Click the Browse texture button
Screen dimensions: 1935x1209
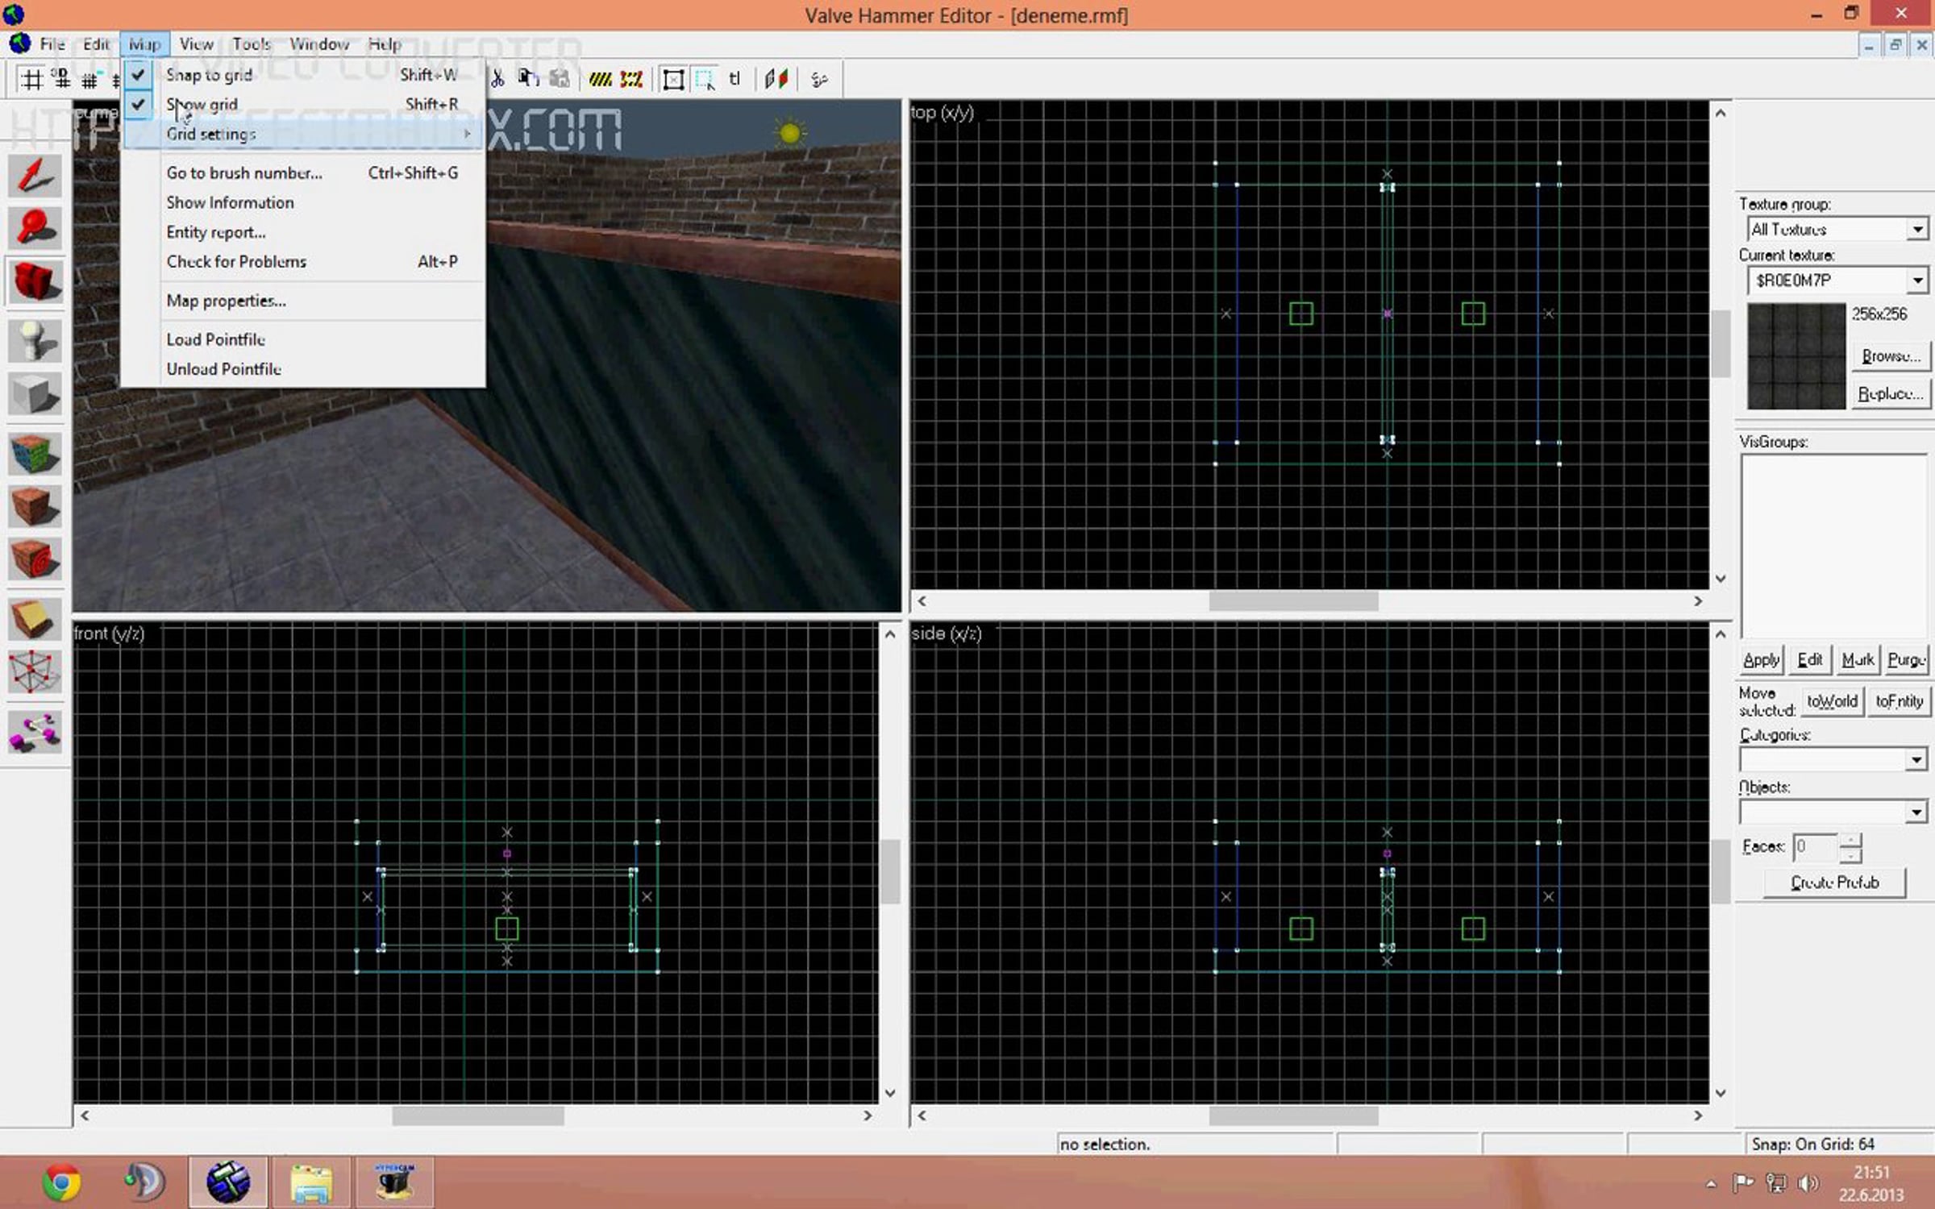(1891, 356)
